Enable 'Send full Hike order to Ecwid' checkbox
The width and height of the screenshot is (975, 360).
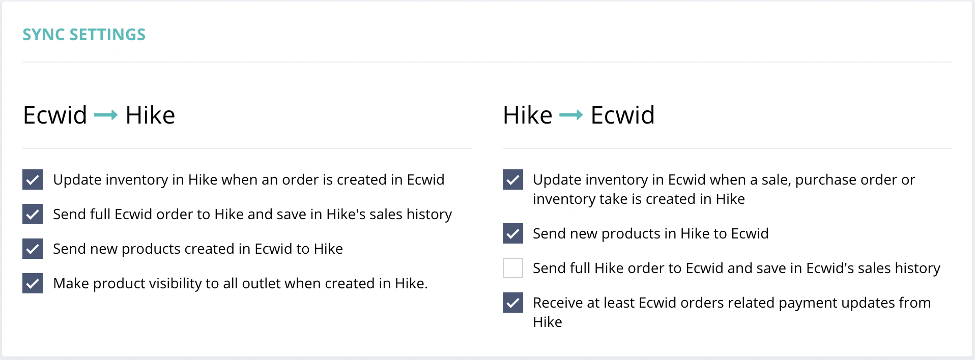click(x=513, y=268)
